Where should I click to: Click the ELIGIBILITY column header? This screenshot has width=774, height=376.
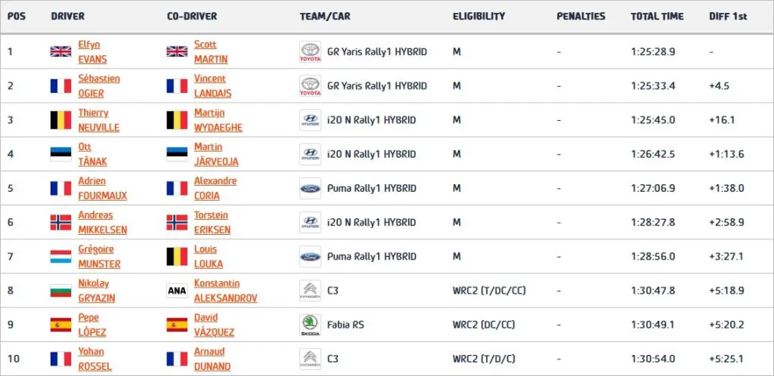point(478,17)
